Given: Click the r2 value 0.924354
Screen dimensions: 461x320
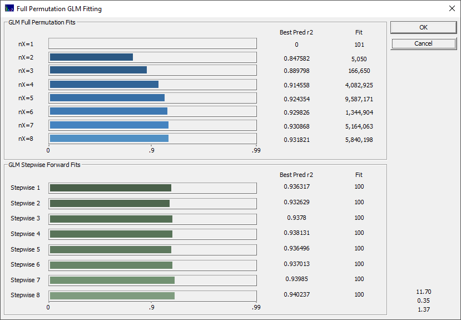Looking at the screenshot, I should point(296,99).
